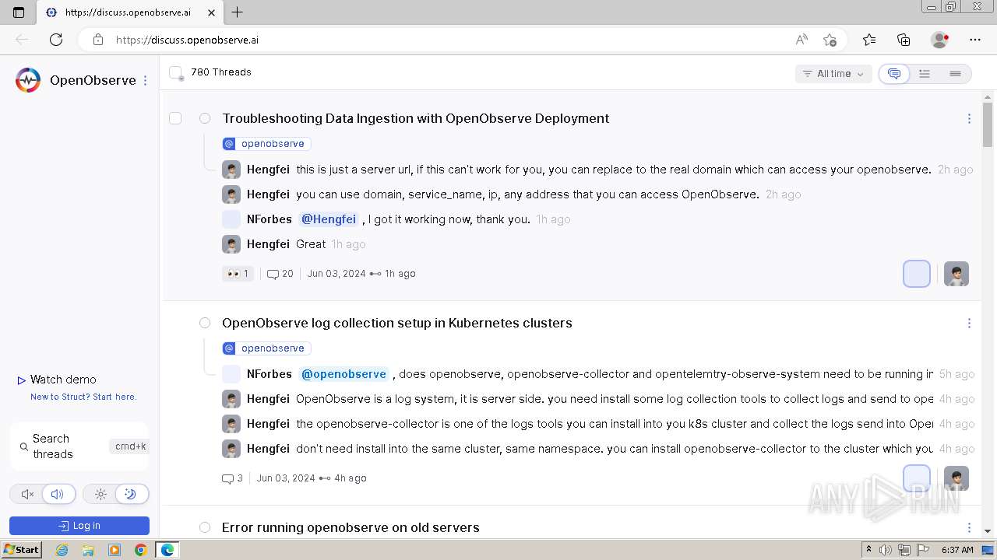Click the Edge icon in the taskbar
Screen dimensions: 997x560
167,550
